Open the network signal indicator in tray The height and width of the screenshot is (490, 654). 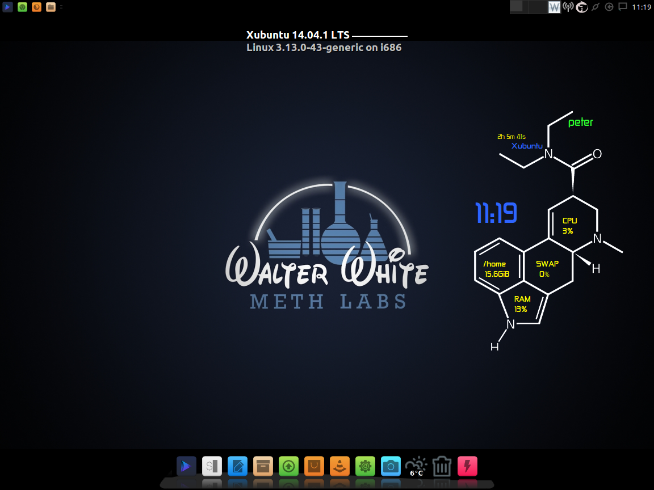click(568, 7)
